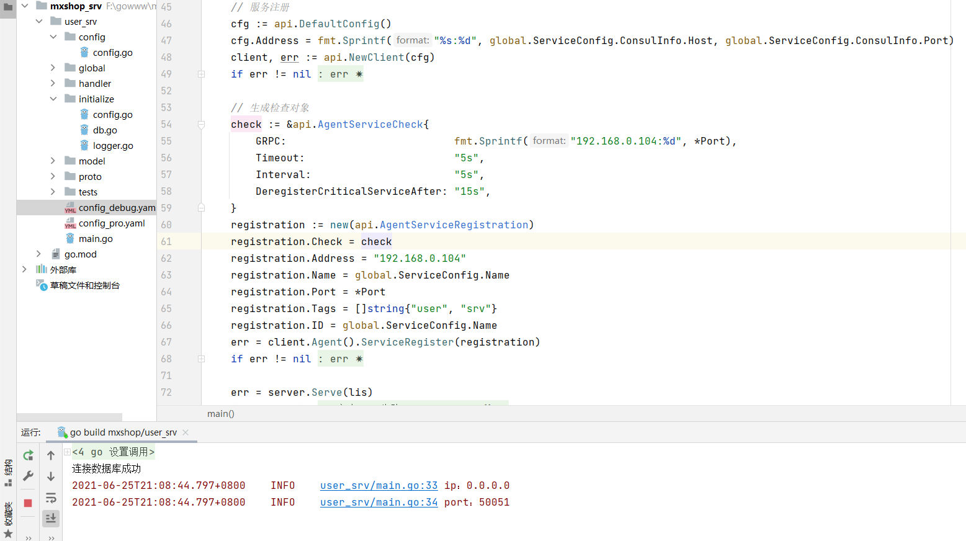Screen dimensions: 966x541
Task: Select config_debug.yaml file
Action: coord(86,207)
